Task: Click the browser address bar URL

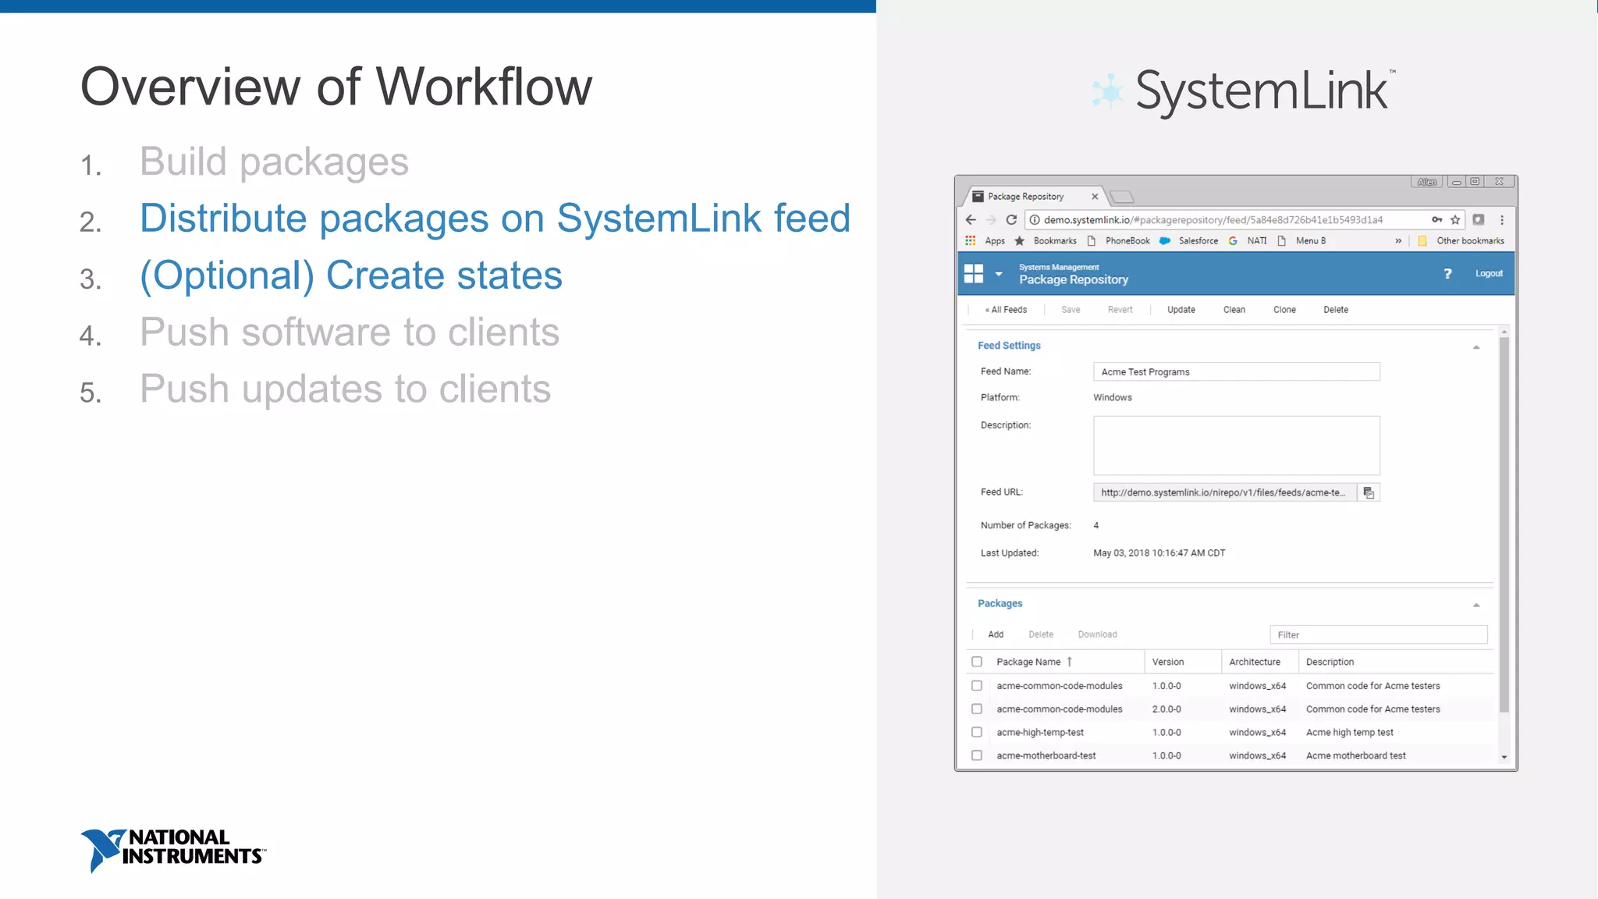Action: [1213, 220]
